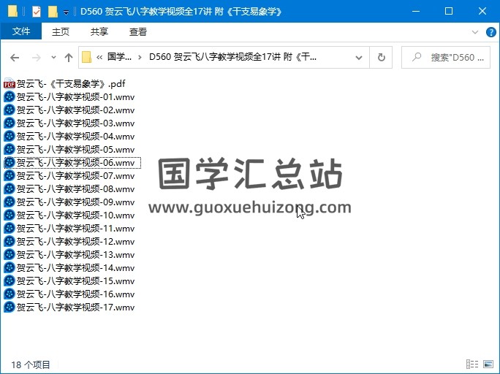The width and height of the screenshot is (500, 374).
Task: Click the Refresh button beside the address bar
Action: pos(381,58)
